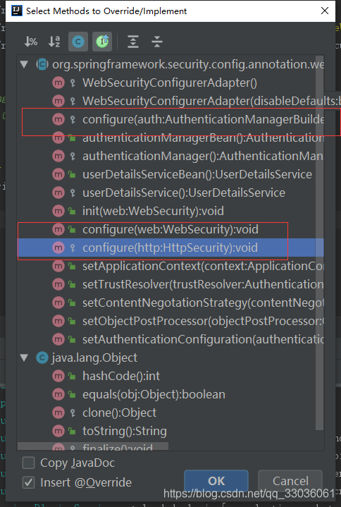Uncheck Insert @Override checkbox
The image size is (341, 507).
tap(28, 482)
